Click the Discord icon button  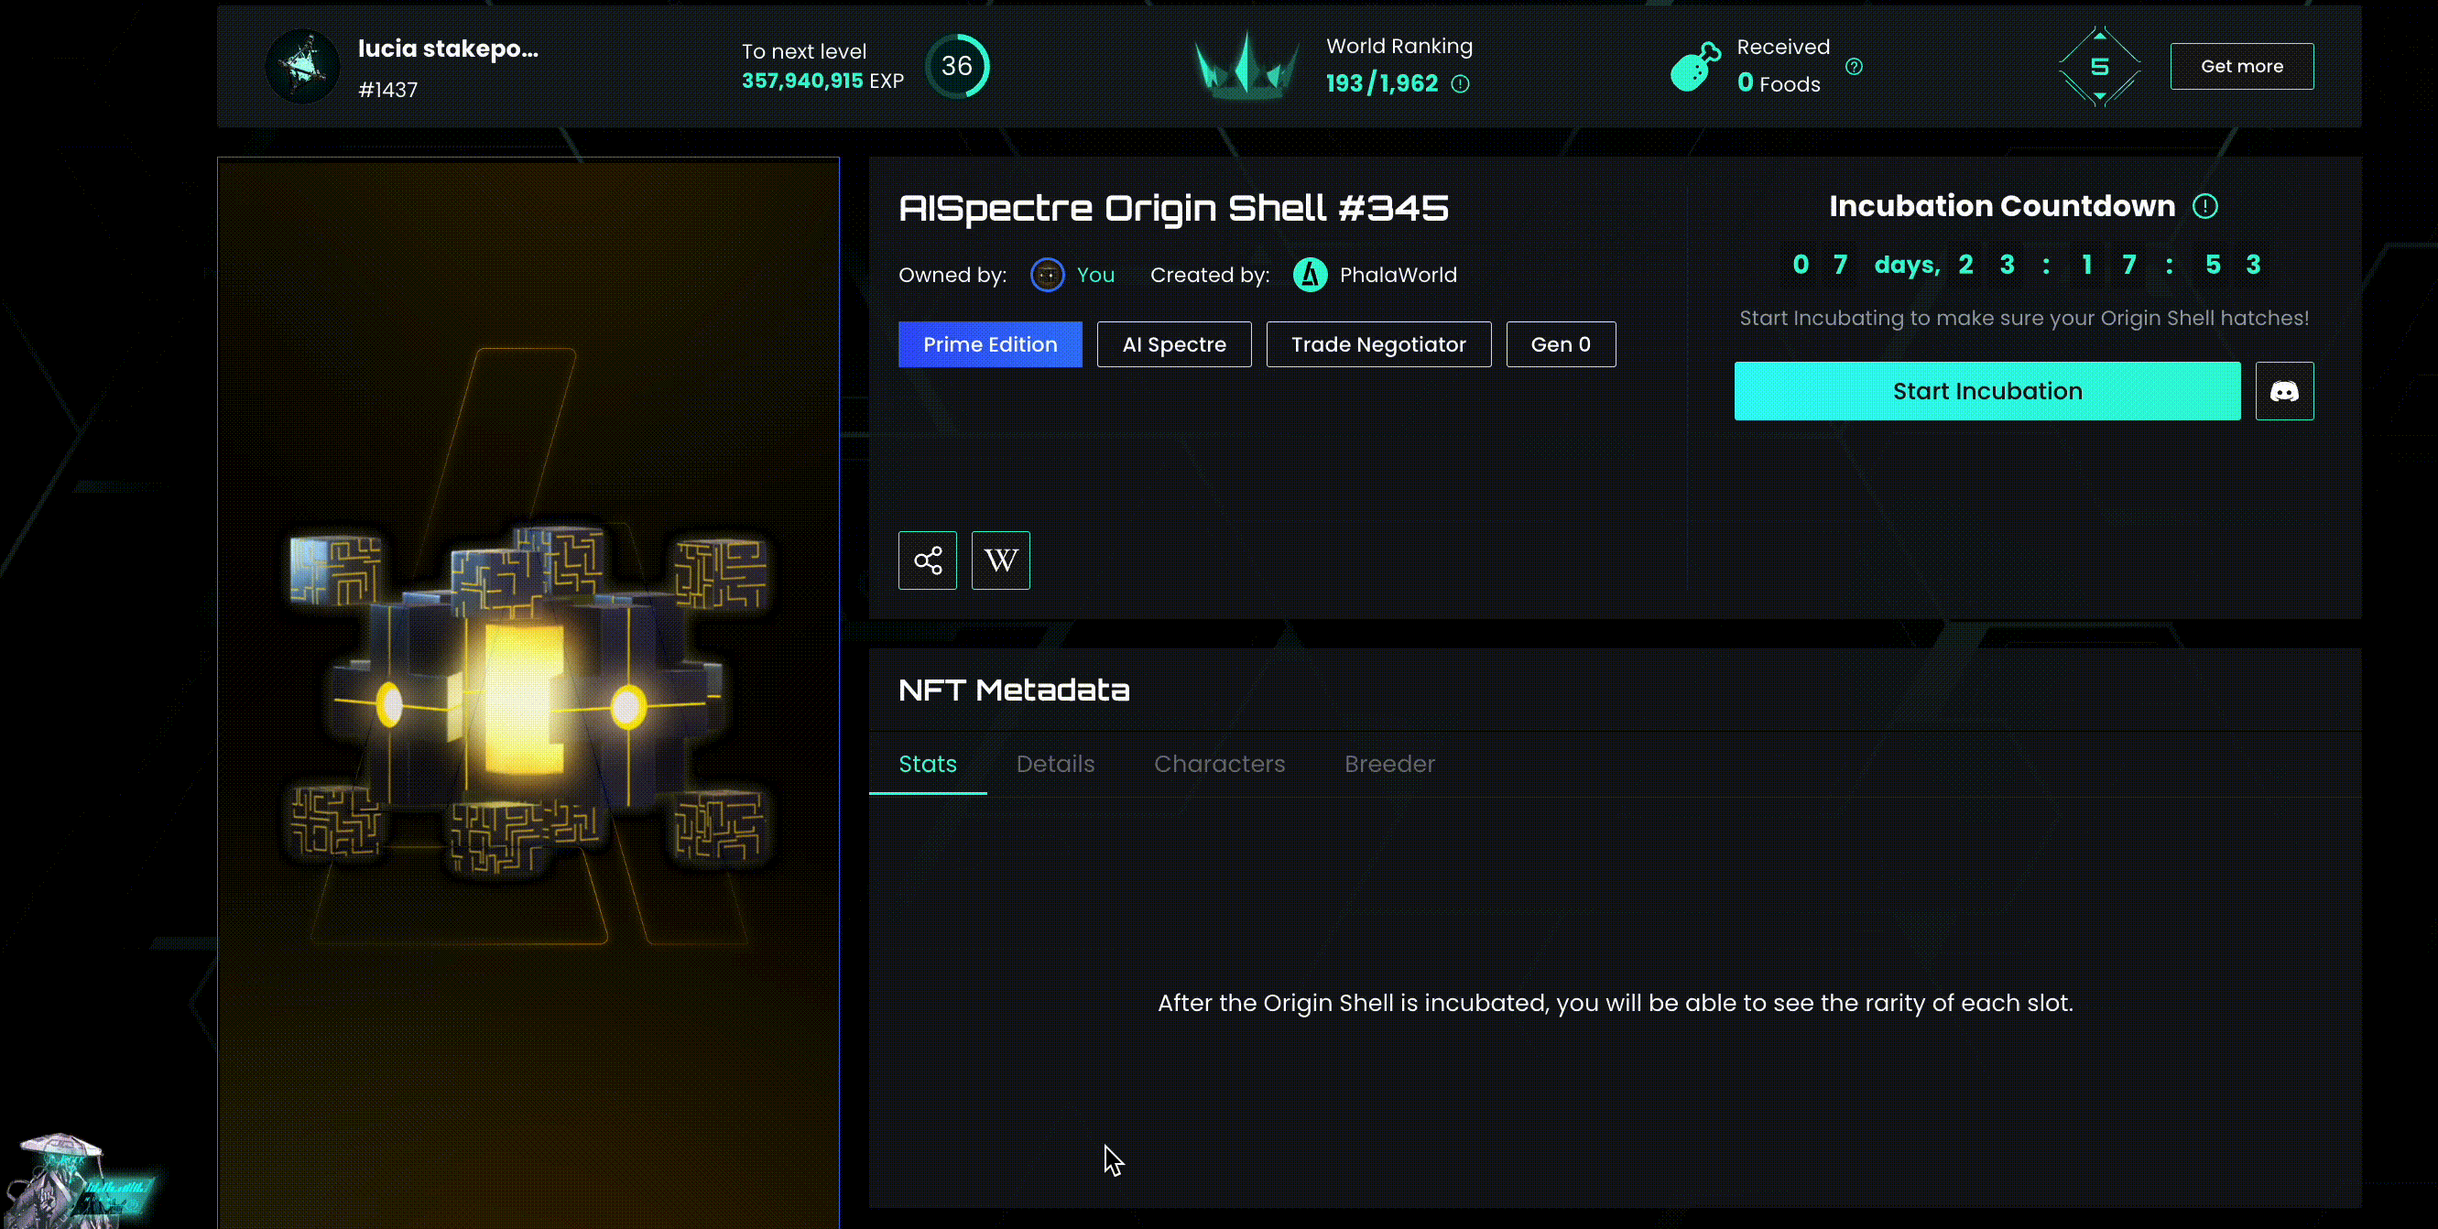pyautogui.click(x=2284, y=391)
